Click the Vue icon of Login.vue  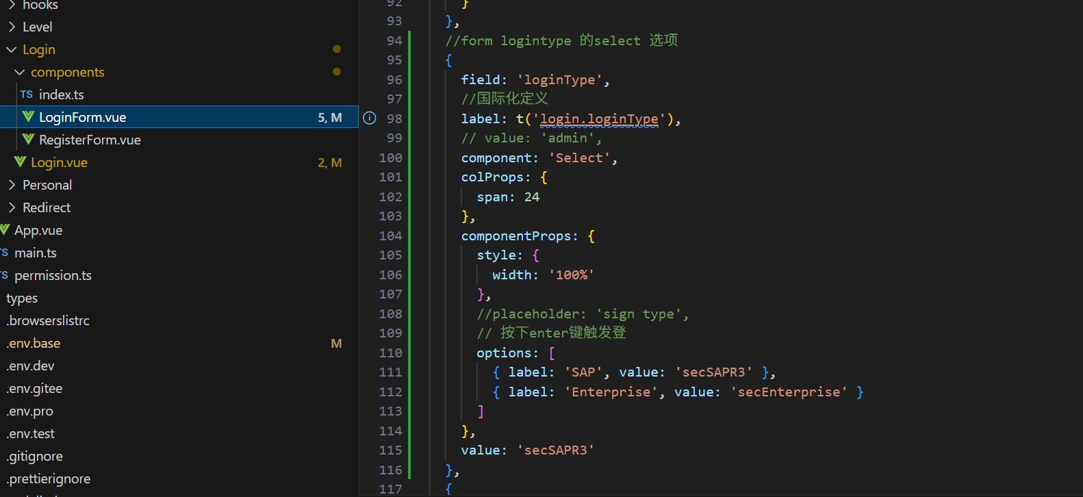[20, 162]
